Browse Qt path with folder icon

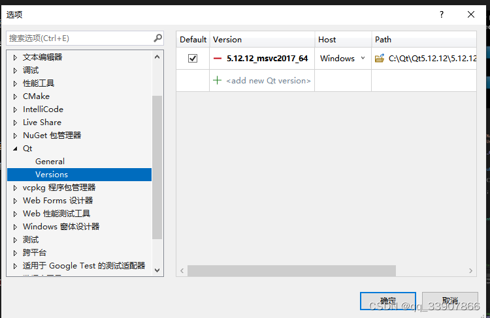pyautogui.click(x=380, y=58)
